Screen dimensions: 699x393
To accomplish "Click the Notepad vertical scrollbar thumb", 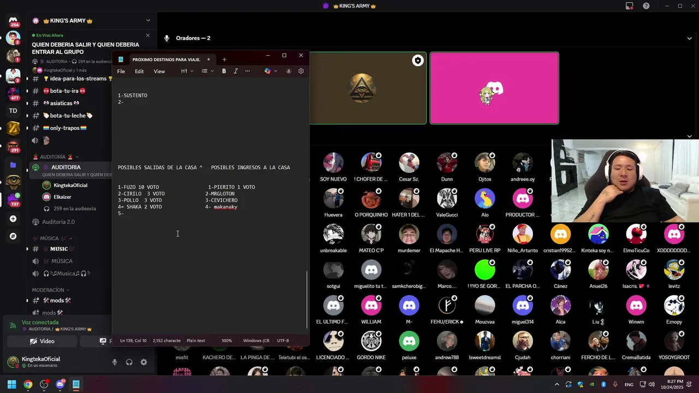I will tap(307, 299).
